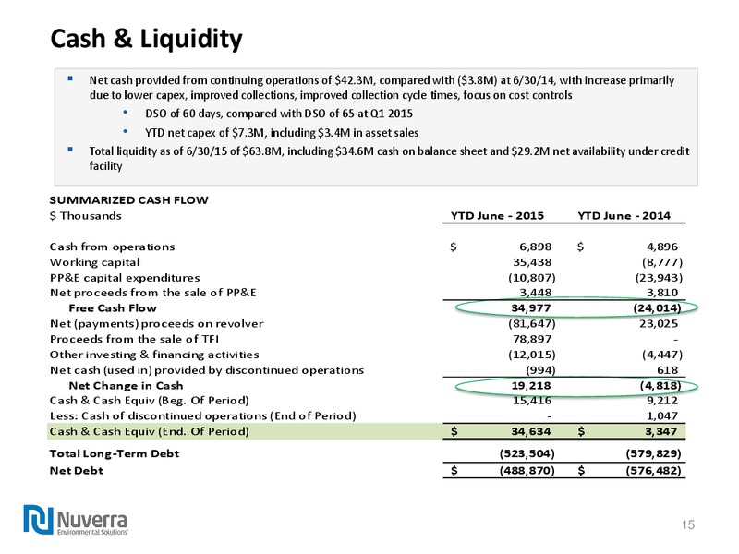
Task: Select the 'Total liquidity as of 6/30/15' bullet
Action: [389, 158]
